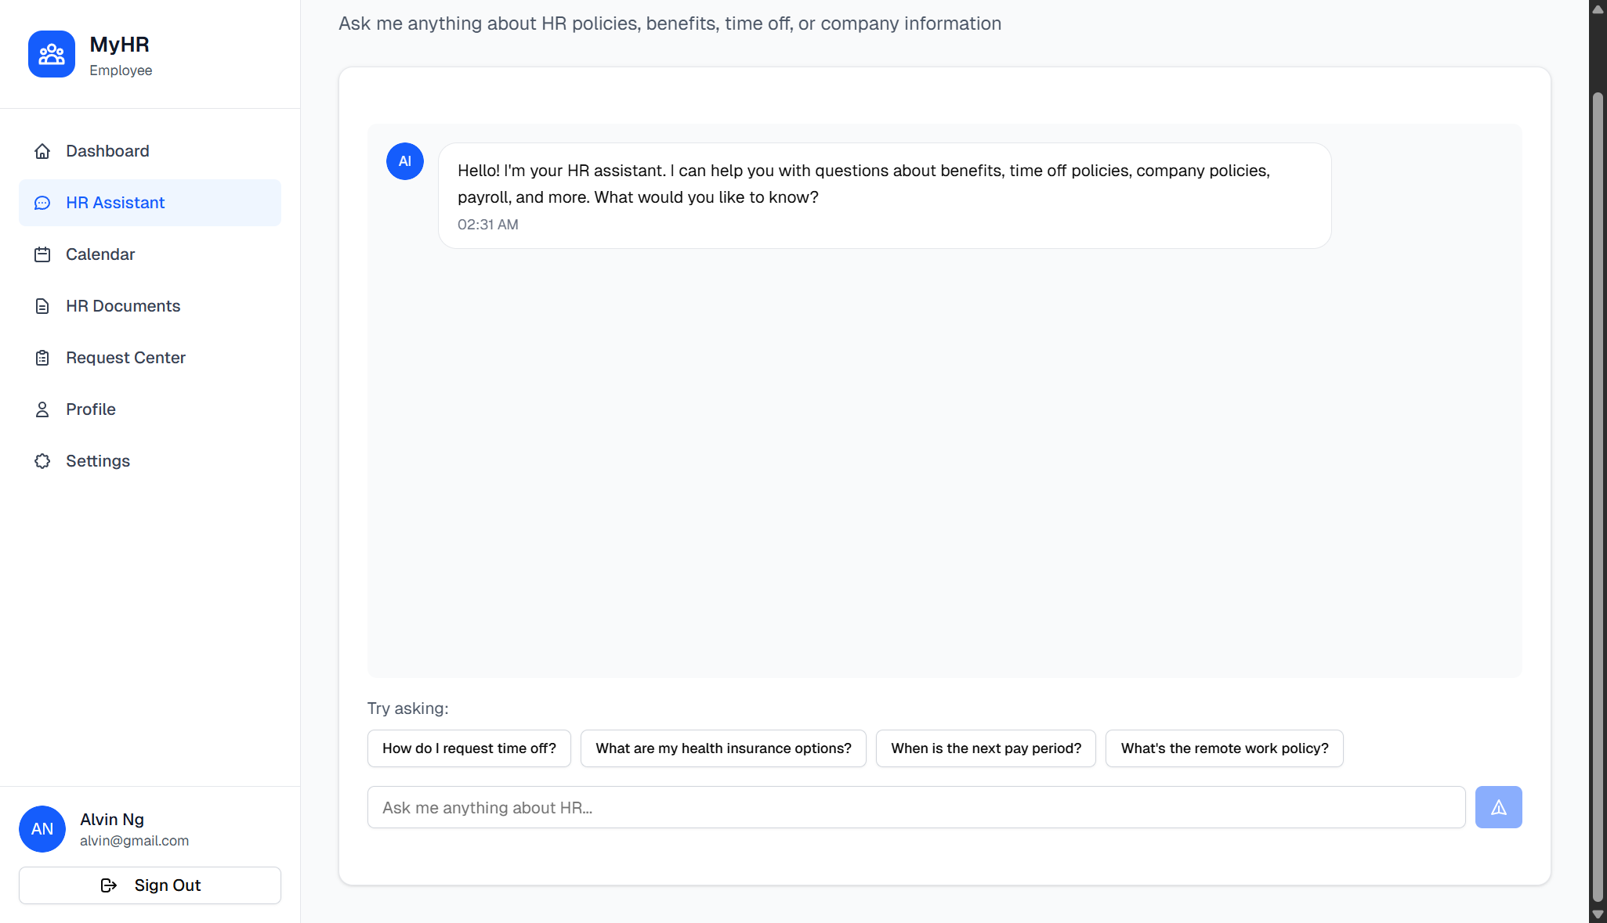Click the scrollbar down arrow

1598,914
